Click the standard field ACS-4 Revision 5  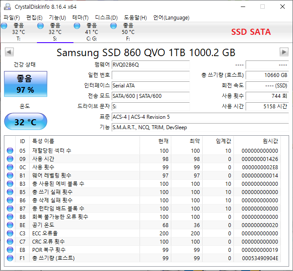[200, 117]
